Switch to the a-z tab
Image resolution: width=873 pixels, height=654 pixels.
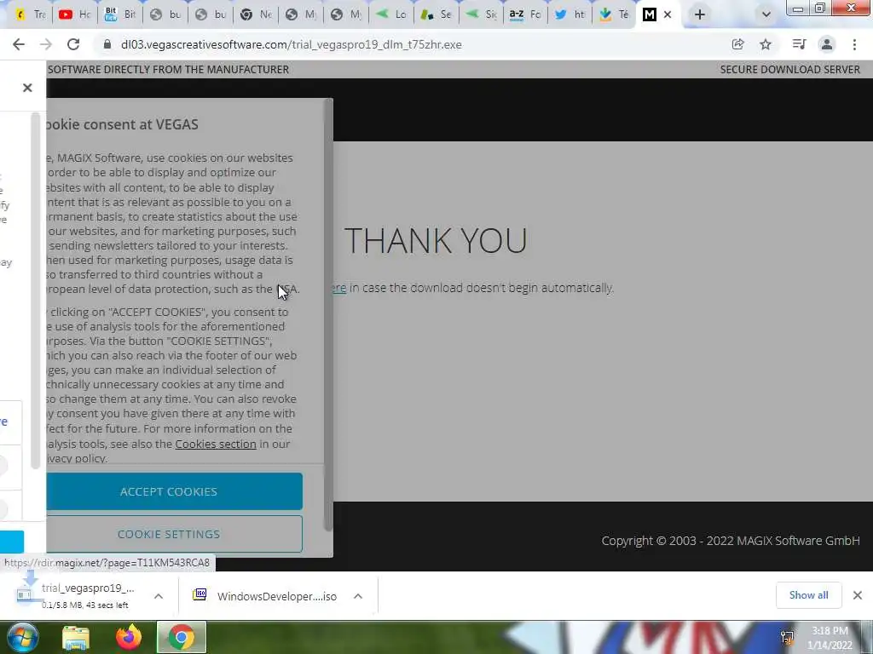[525, 15]
